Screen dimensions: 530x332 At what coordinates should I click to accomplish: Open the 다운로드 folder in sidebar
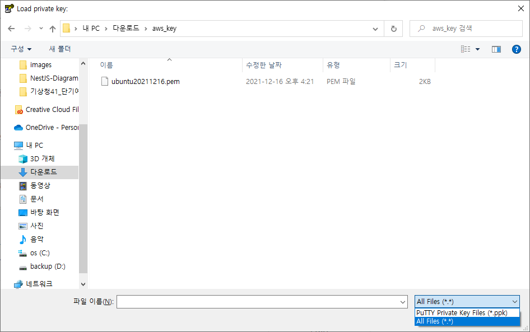41,172
